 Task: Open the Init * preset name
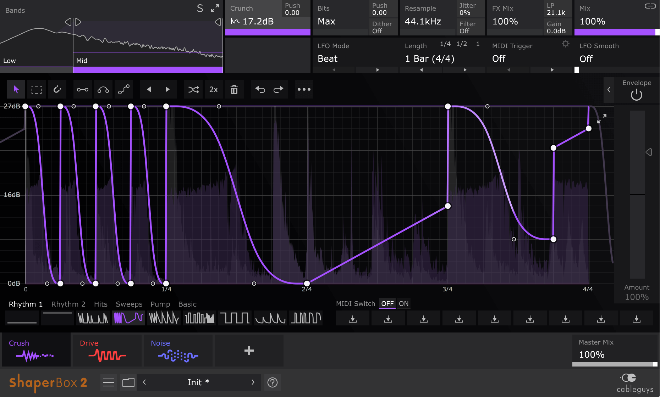pyautogui.click(x=198, y=382)
